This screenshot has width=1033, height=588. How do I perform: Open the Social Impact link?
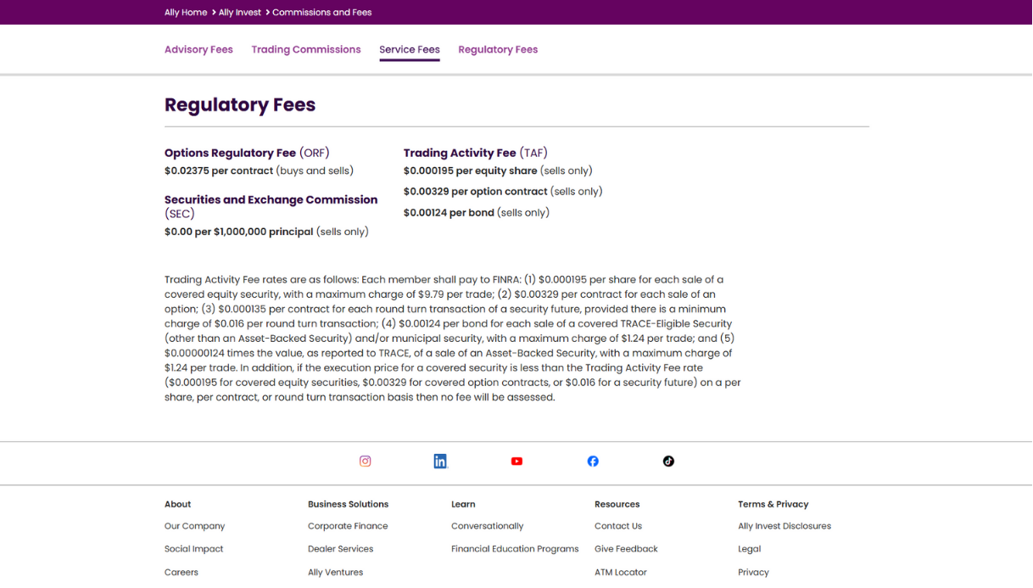[194, 549]
